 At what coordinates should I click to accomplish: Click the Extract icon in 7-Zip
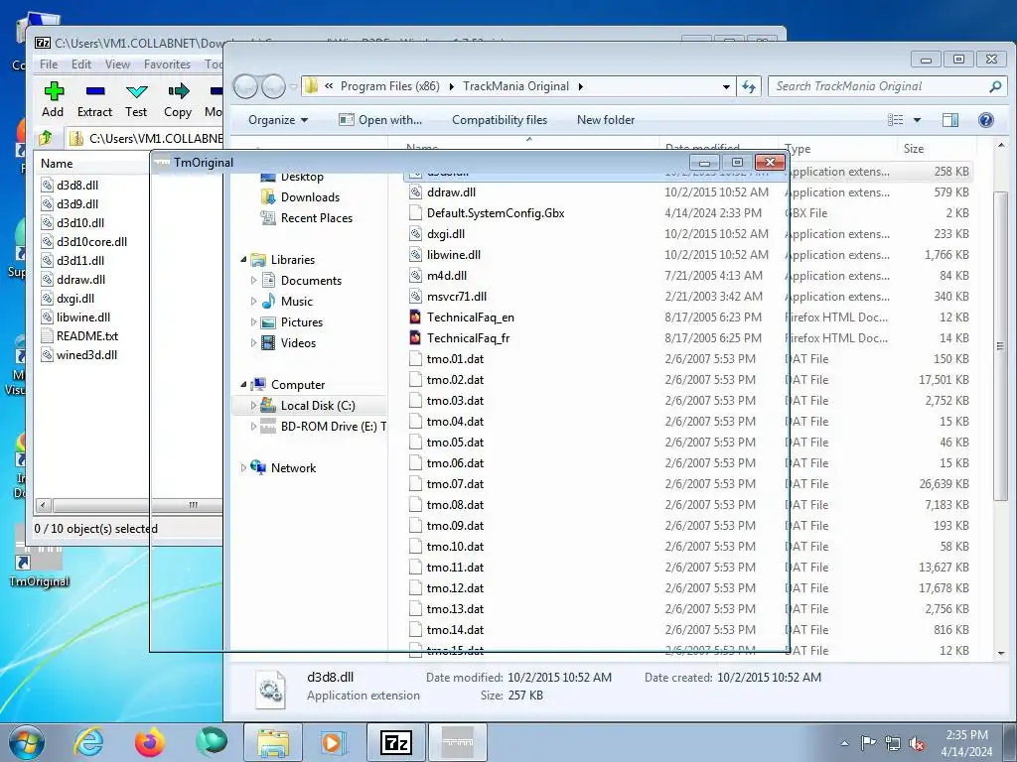tap(94, 100)
